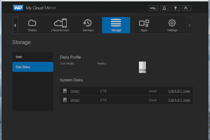Click the 2 TB size for Drive1
Viewport: 210px width, 140px height.
(x=103, y=91)
